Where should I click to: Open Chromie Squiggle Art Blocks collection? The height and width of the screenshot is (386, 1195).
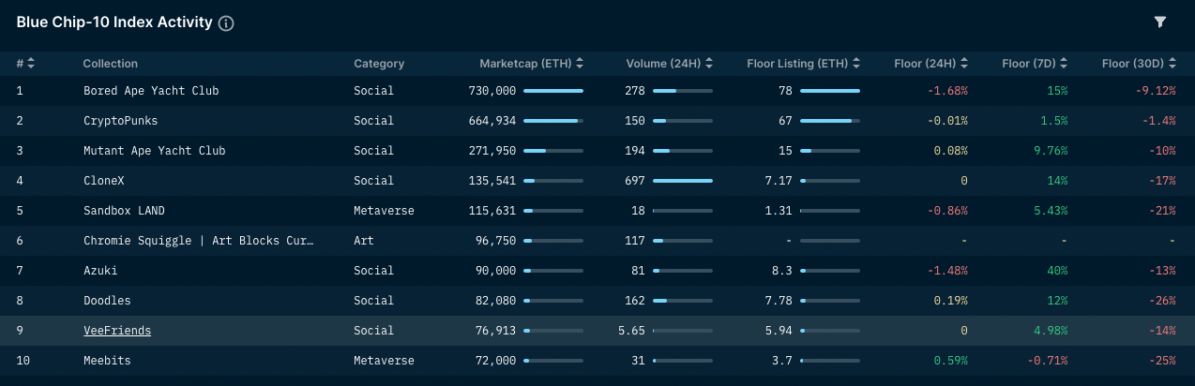[199, 241]
